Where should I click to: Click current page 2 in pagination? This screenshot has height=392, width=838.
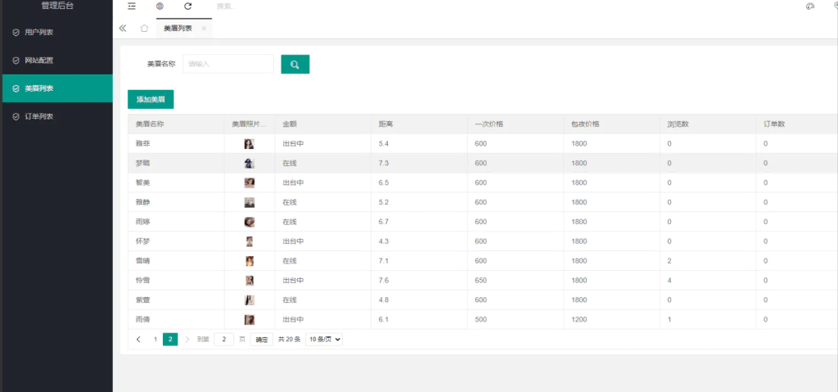click(170, 339)
